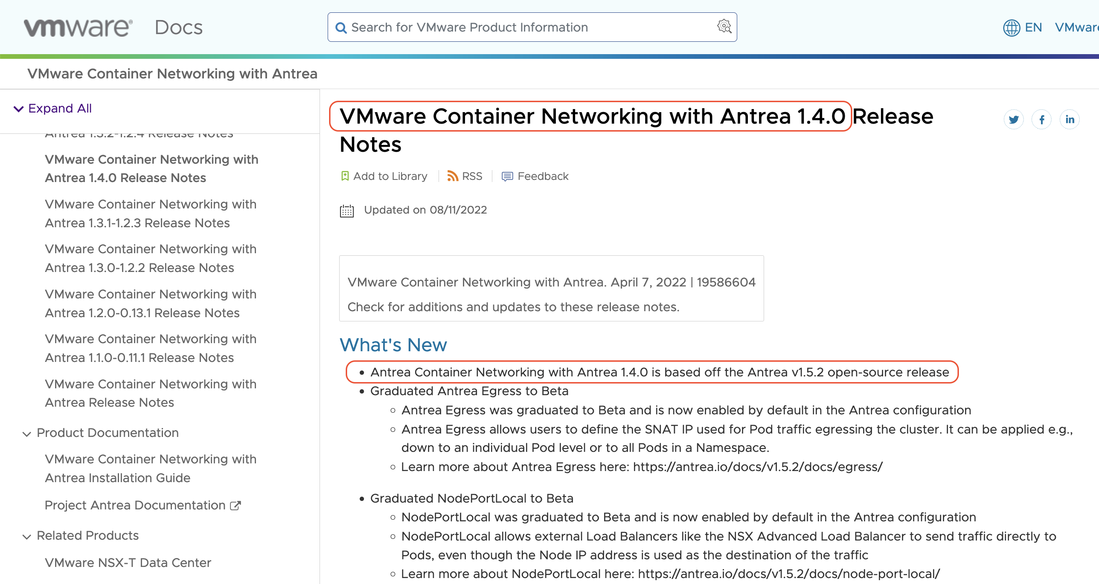
Task: Share page on Twitter
Action: tap(1014, 119)
